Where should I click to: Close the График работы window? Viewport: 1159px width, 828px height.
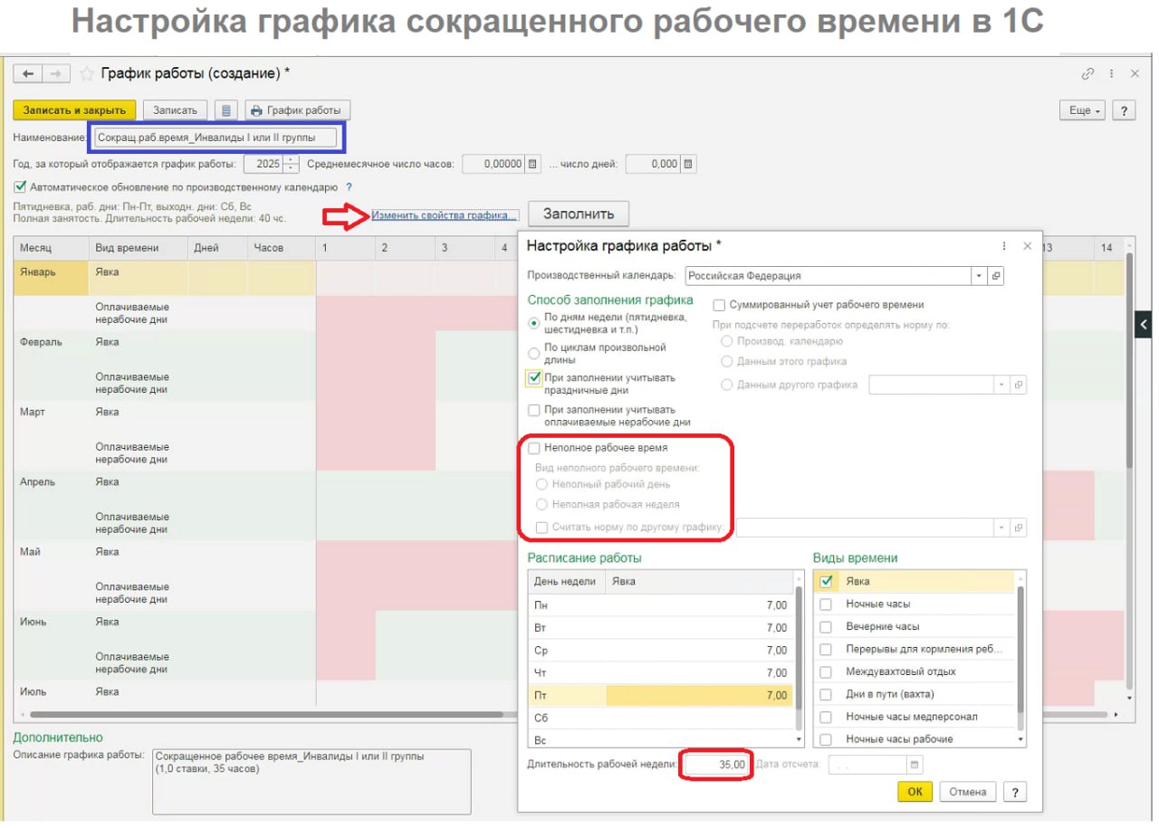coord(1134,73)
